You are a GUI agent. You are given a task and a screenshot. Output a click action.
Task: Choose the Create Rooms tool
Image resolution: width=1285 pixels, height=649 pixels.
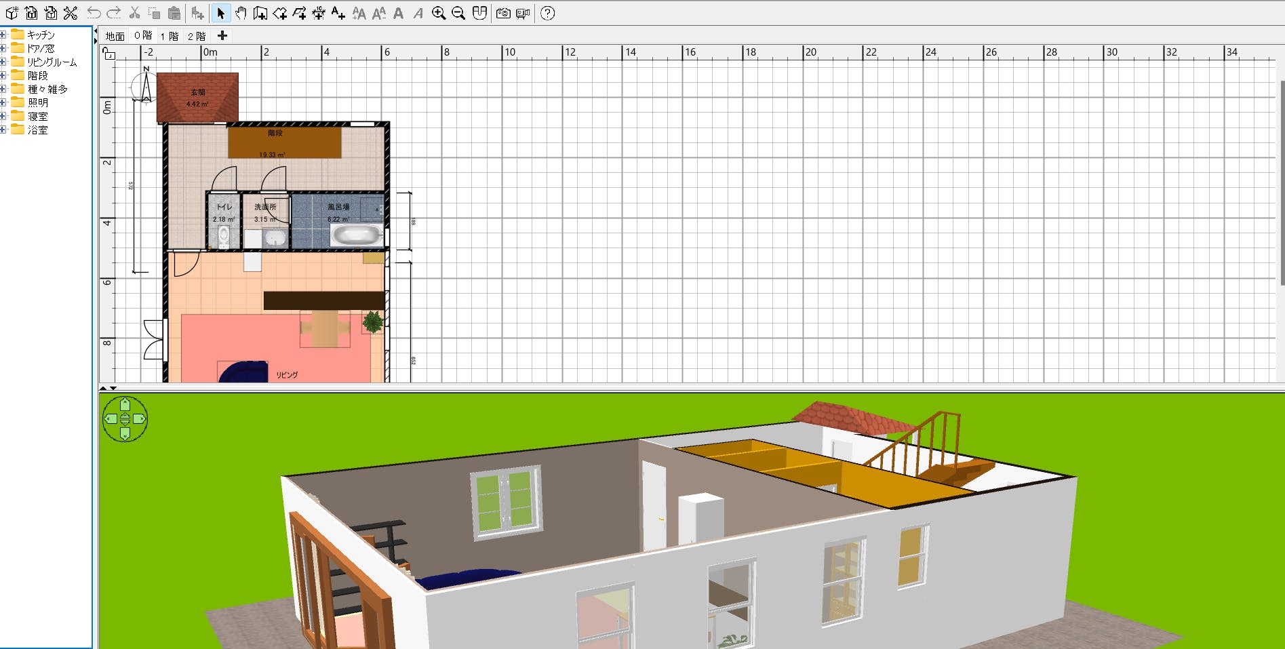tap(280, 13)
